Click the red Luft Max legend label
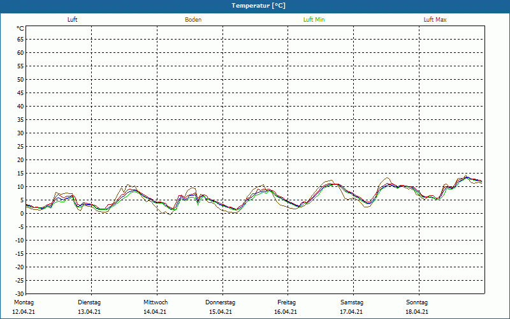Viewport: 510px width, 319px height. 435,20
